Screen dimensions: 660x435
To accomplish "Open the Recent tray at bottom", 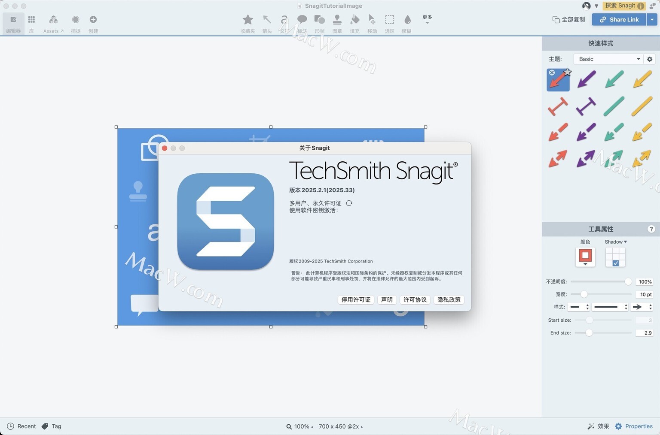I will click(21, 426).
